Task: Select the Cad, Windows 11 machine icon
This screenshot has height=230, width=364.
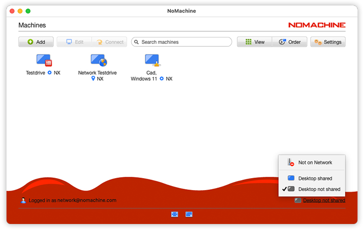Action: click(152, 60)
